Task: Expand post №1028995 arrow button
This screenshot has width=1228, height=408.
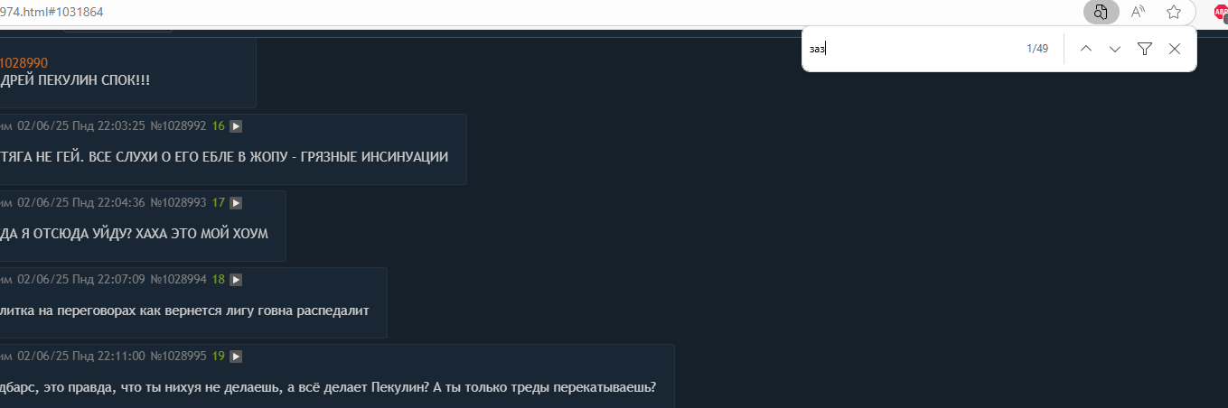Action: click(x=236, y=357)
